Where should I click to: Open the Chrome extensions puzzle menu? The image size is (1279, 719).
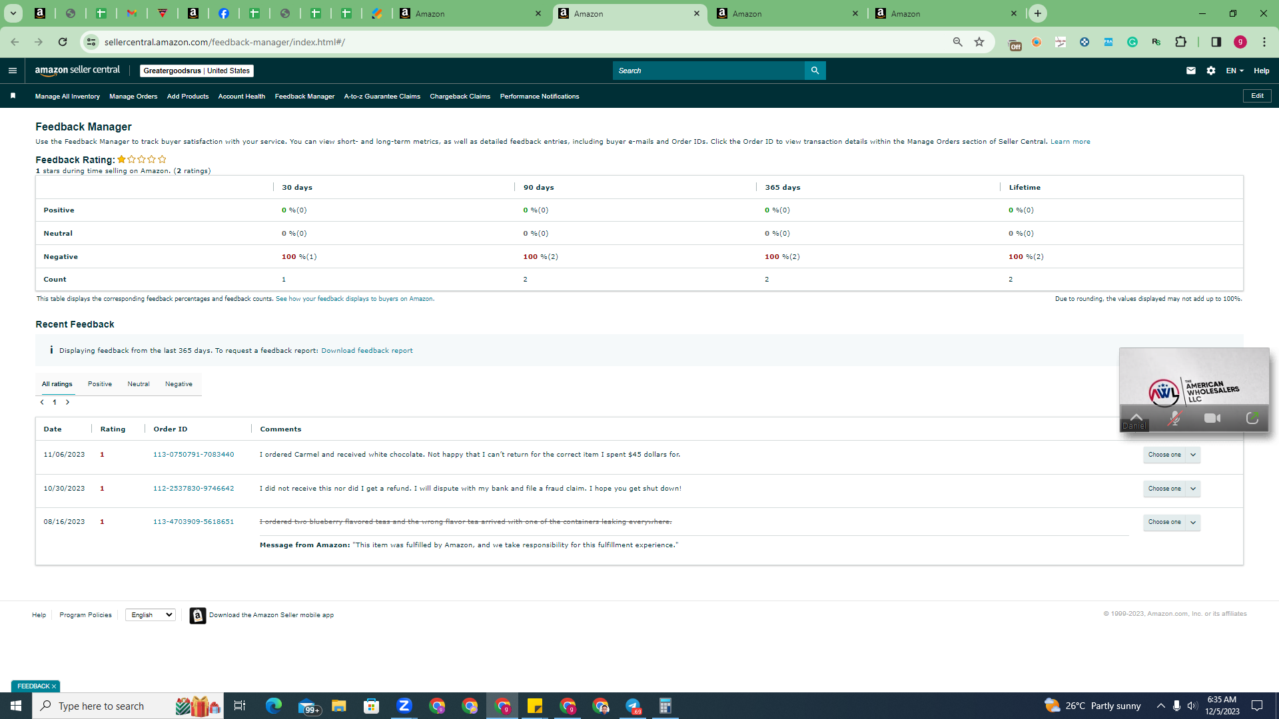(x=1180, y=42)
